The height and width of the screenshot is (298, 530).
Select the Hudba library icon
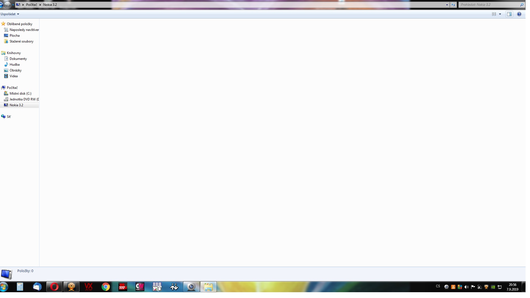click(6, 65)
